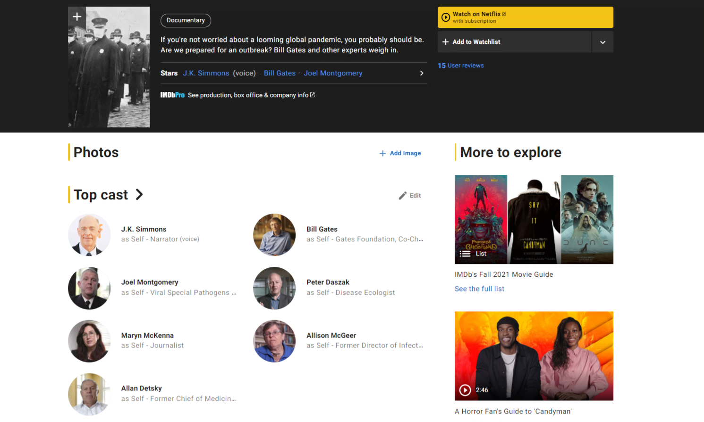
Task: Open the Top cast heading
Action: (x=101, y=195)
